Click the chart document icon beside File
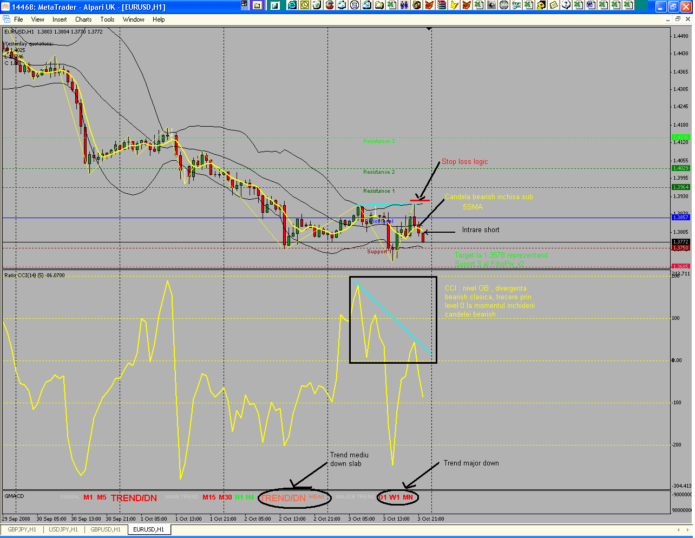This screenshot has height=538, width=695. point(6,19)
